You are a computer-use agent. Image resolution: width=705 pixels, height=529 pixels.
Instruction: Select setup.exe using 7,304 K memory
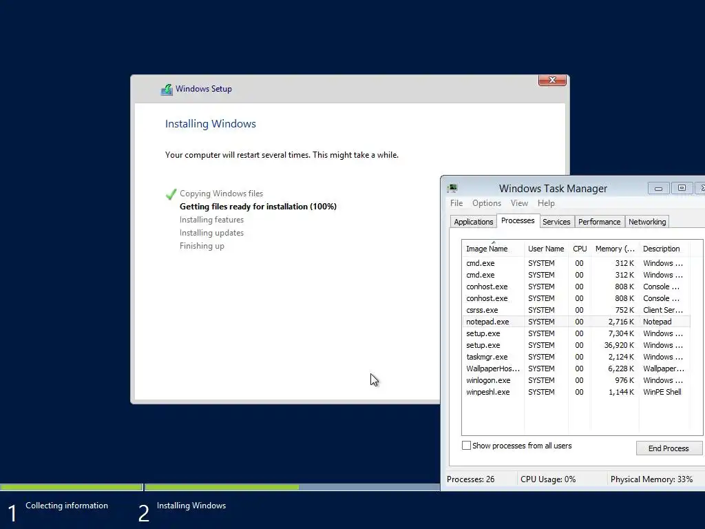coord(576,333)
